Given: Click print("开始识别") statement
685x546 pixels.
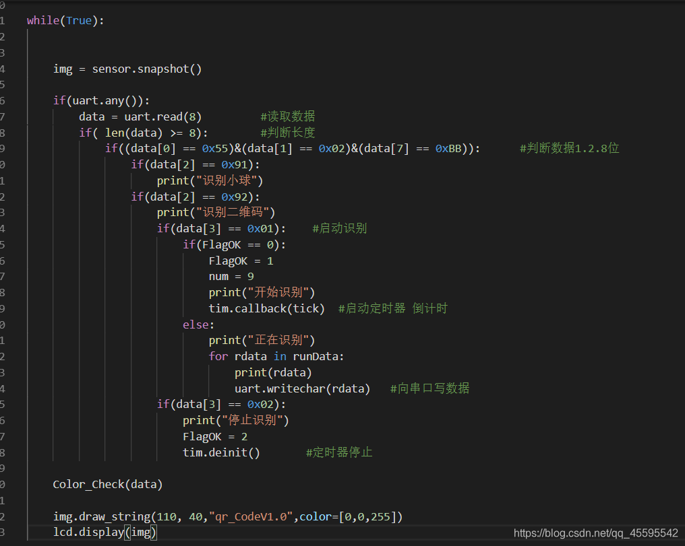Looking at the screenshot, I should point(262,293).
